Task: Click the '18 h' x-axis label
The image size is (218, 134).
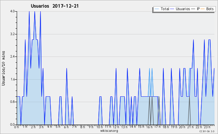Action: [166, 127]
